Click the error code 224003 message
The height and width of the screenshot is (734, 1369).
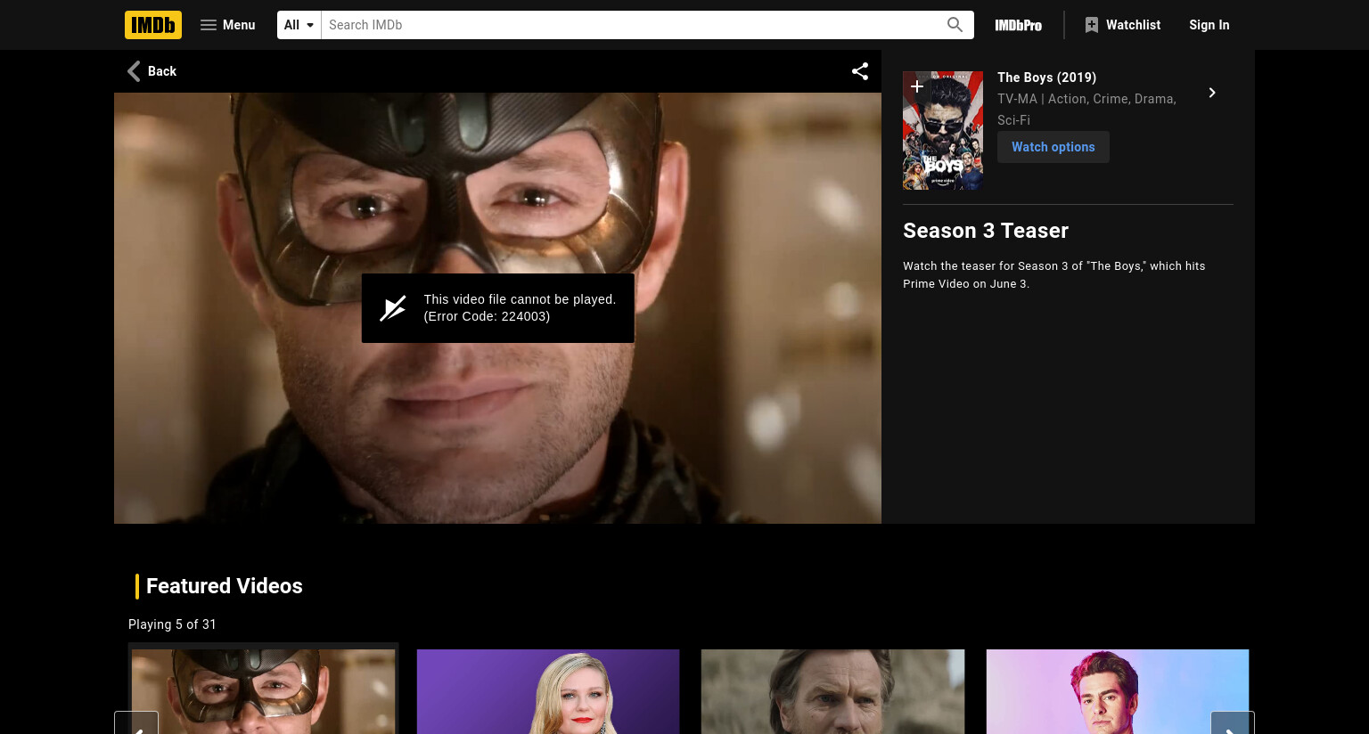point(520,307)
